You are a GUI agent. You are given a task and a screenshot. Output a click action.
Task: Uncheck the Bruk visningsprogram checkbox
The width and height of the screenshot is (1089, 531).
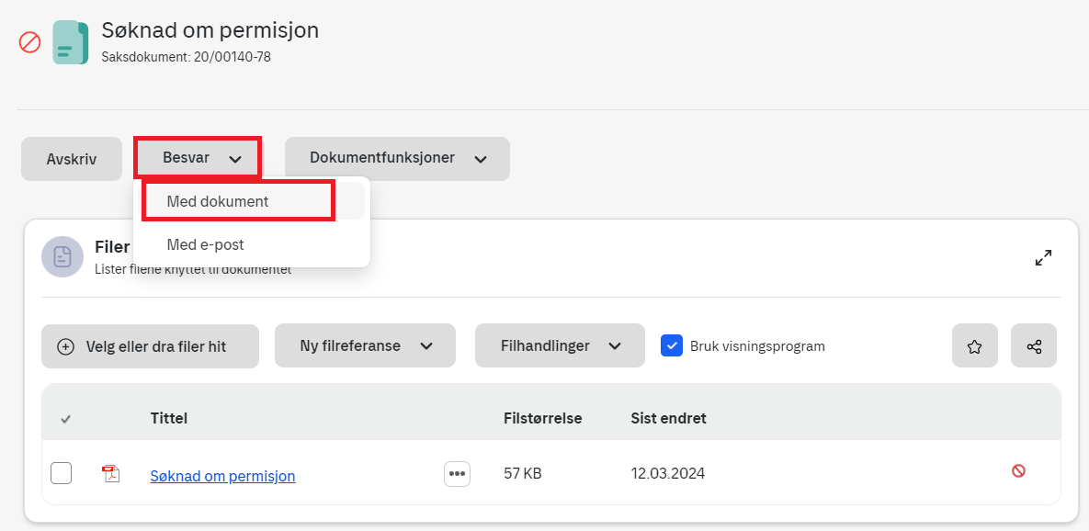(x=672, y=345)
